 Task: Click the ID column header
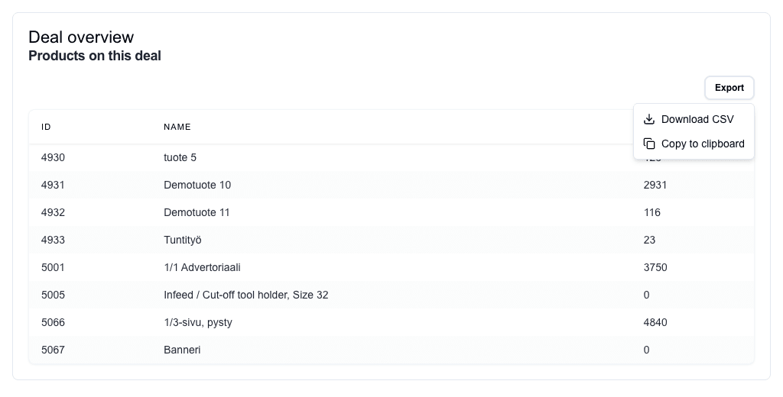point(46,127)
